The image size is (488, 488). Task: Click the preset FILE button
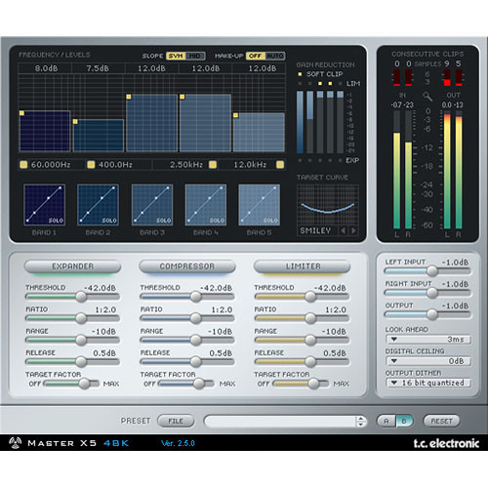[x=176, y=421]
